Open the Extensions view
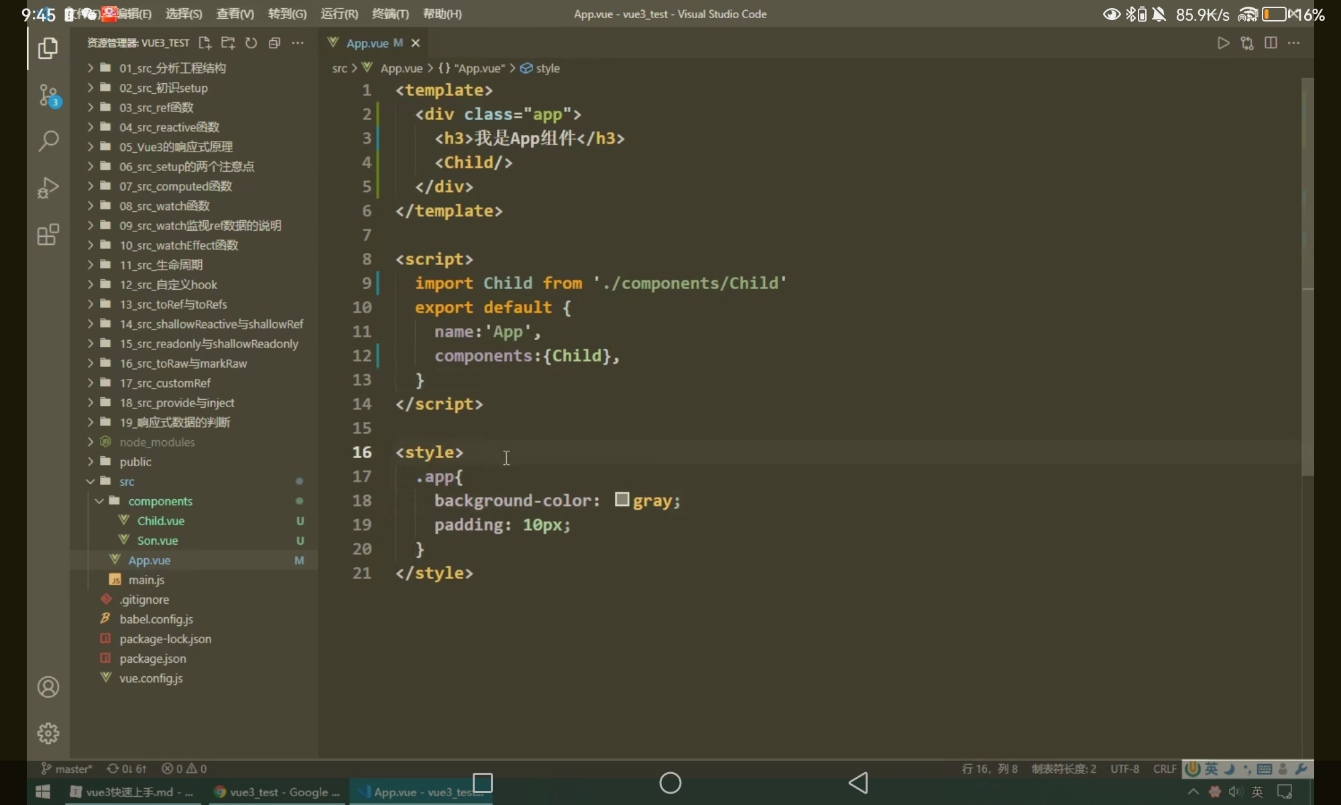This screenshot has width=1341, height=805. (48, 235)
